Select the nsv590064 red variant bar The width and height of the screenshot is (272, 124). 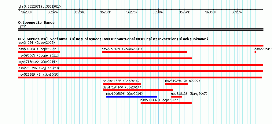(39, 52)
